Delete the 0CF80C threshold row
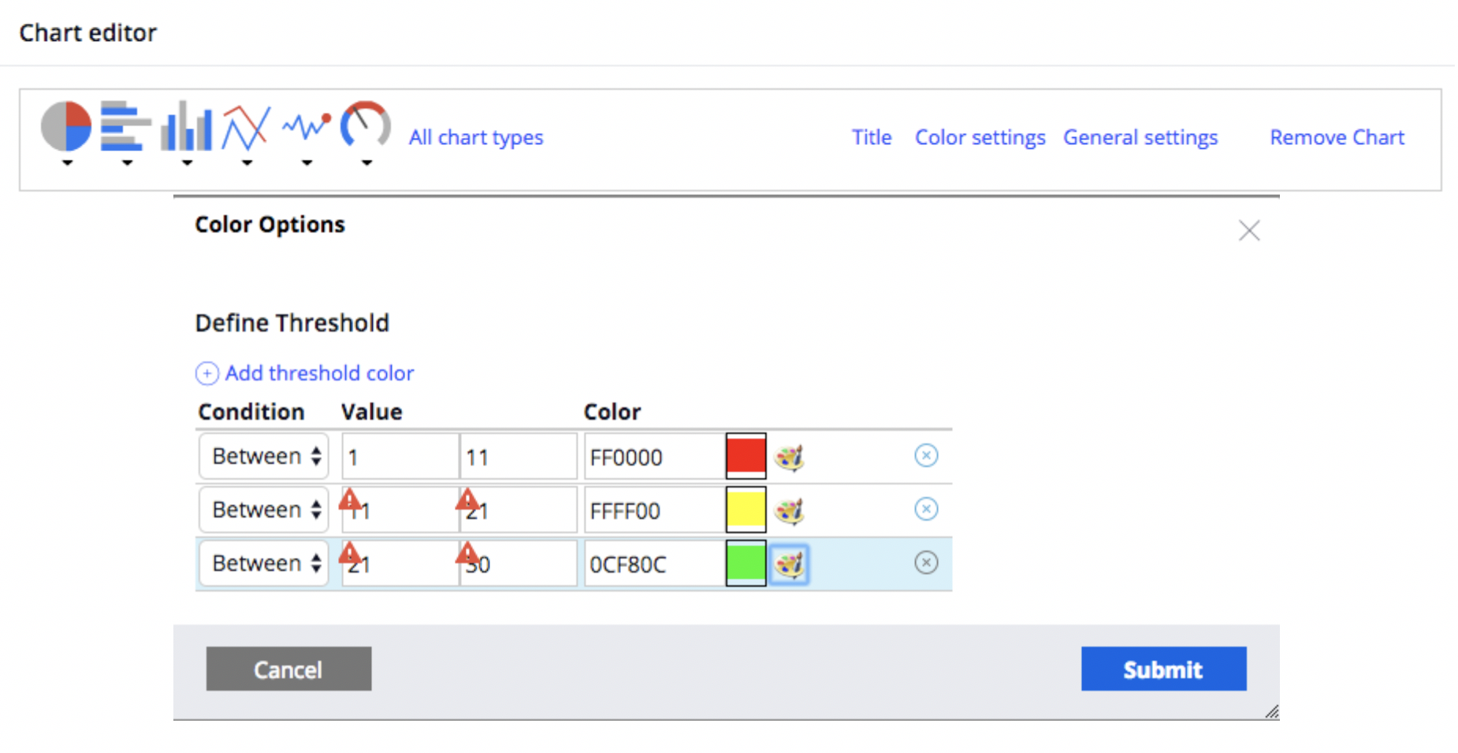 point(926,562)
